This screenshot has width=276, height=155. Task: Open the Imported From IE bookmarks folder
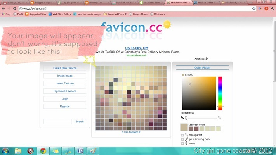pyautogui.click(x=115, y=14)
